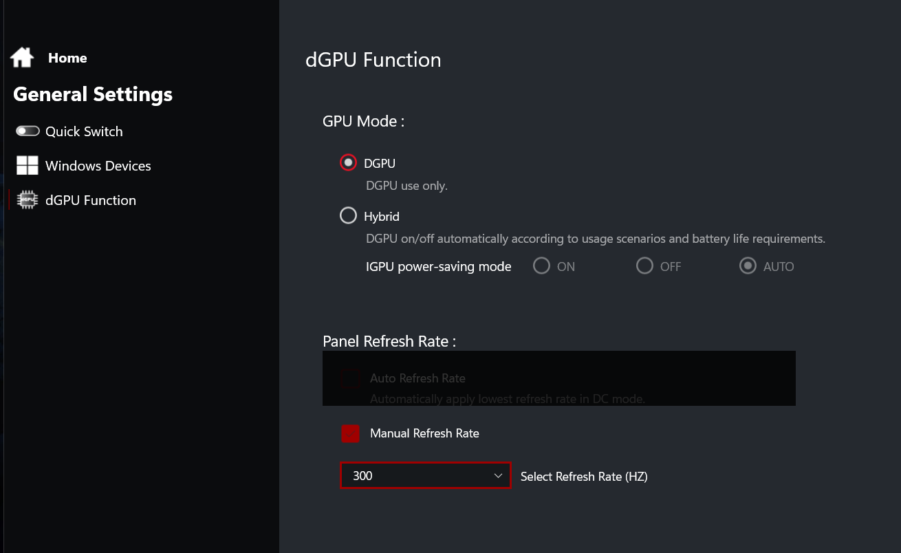This screenshot has width=901, height=553.
Task: Click the Hybrid option label text
Action: (x=382, y=217)
